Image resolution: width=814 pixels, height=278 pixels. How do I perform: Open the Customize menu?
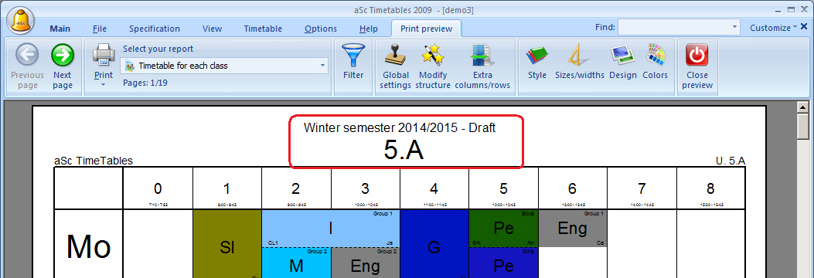tap(773, 28)
